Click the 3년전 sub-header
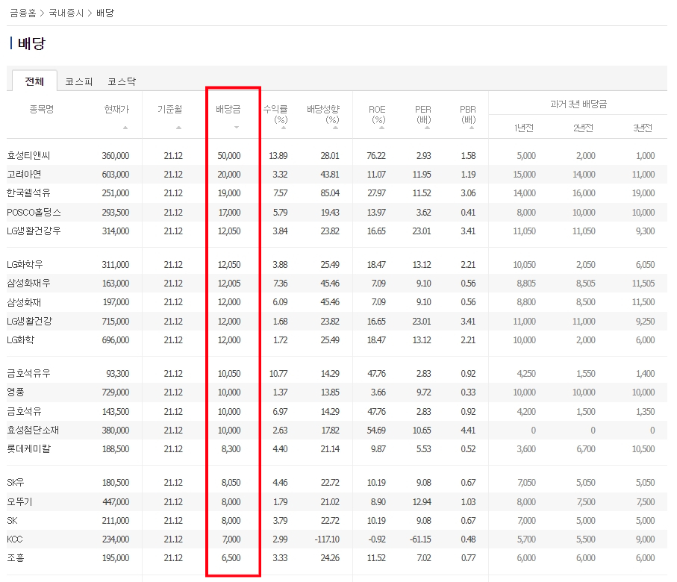This screenshot has height=582, width=677. (643, 128)
